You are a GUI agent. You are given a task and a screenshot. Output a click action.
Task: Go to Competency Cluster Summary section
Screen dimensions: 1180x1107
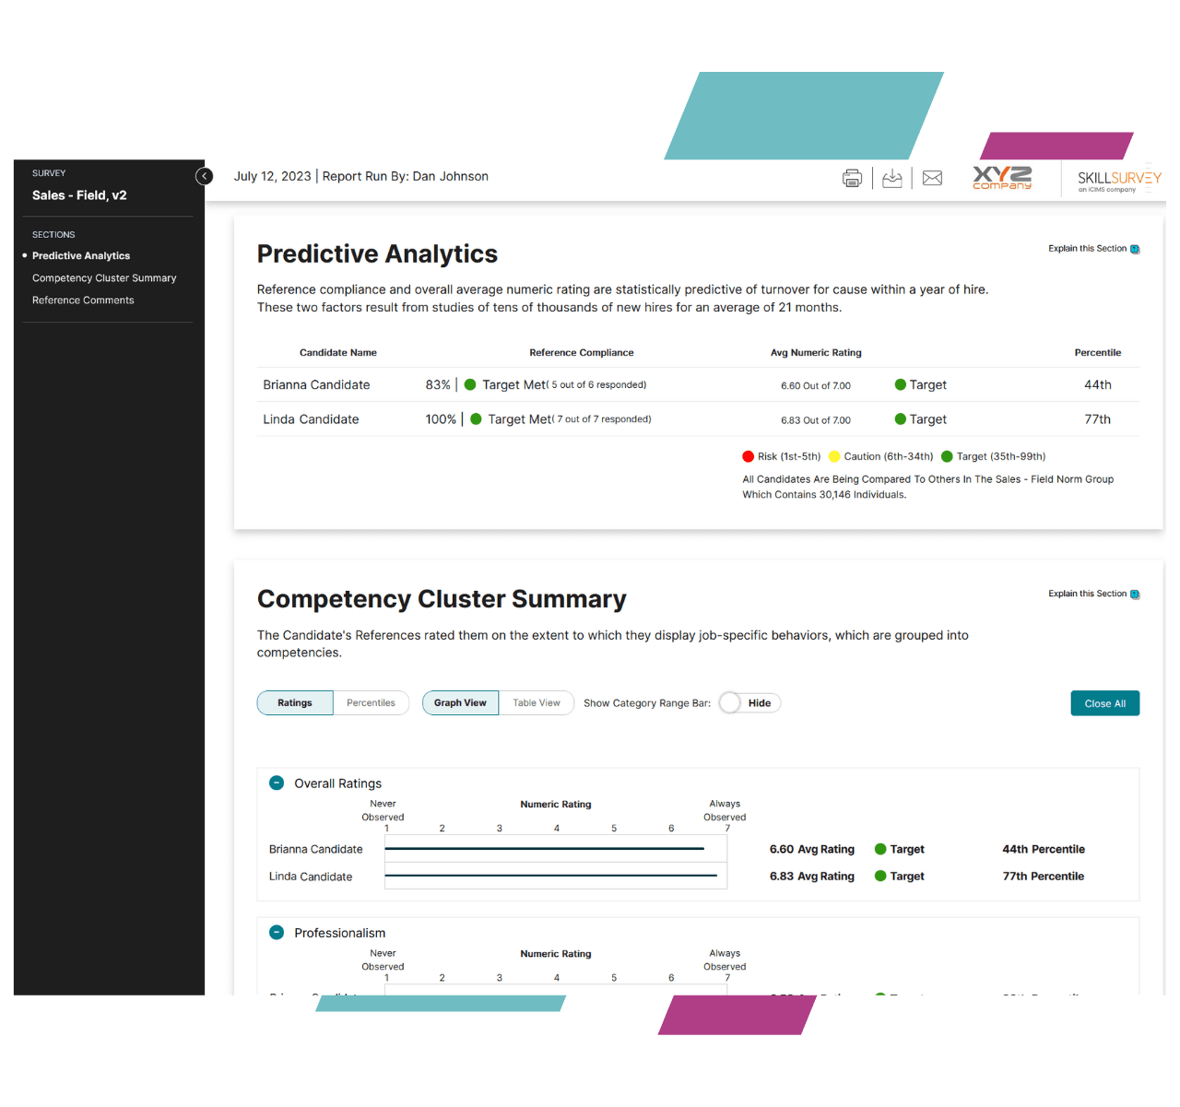tap(104, 278)
